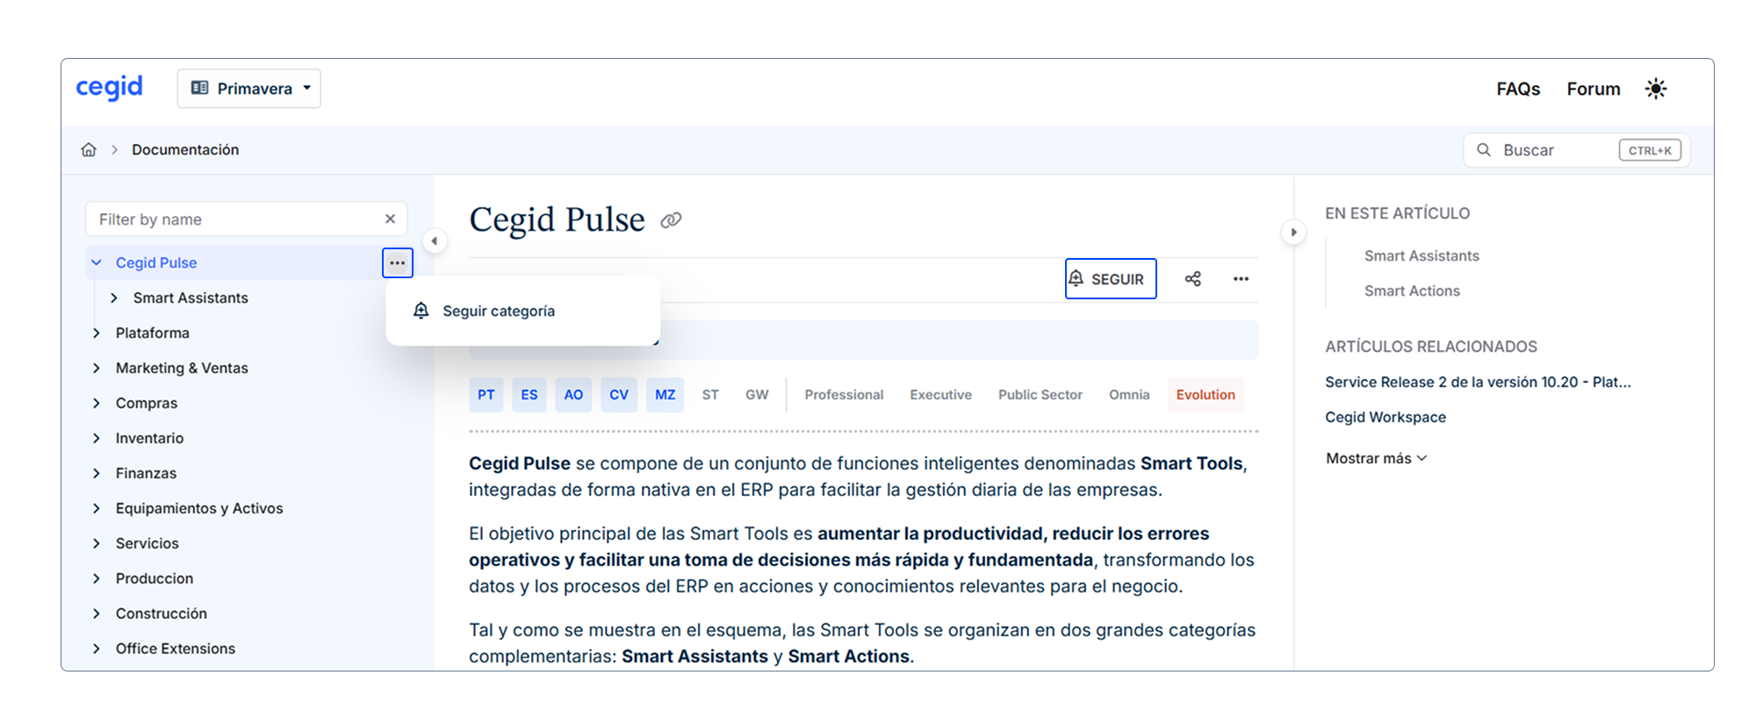Viewport: 1756px width, 718px height.
Task: Jump to Smart Actions in article outline
Action: (x=1412, y=291)
